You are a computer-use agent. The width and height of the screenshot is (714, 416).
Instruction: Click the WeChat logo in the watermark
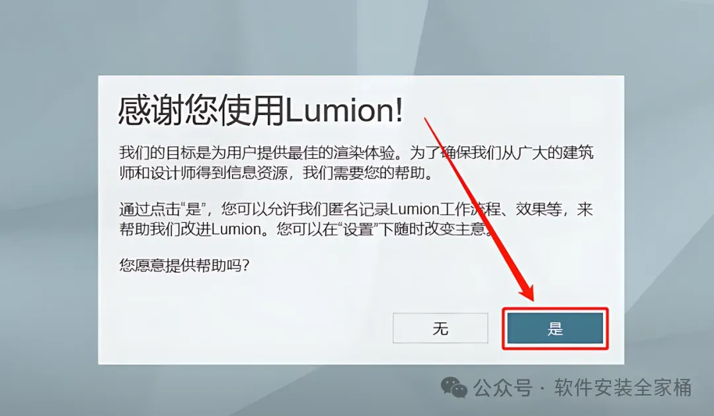coord(454,388)
